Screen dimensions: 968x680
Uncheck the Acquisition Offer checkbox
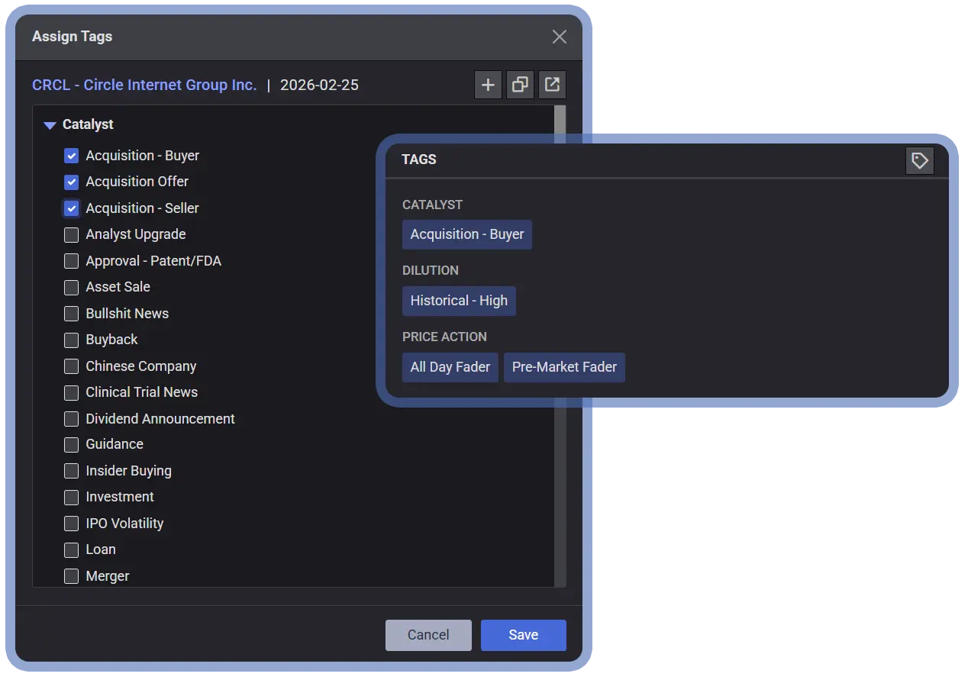coord(72,182)
